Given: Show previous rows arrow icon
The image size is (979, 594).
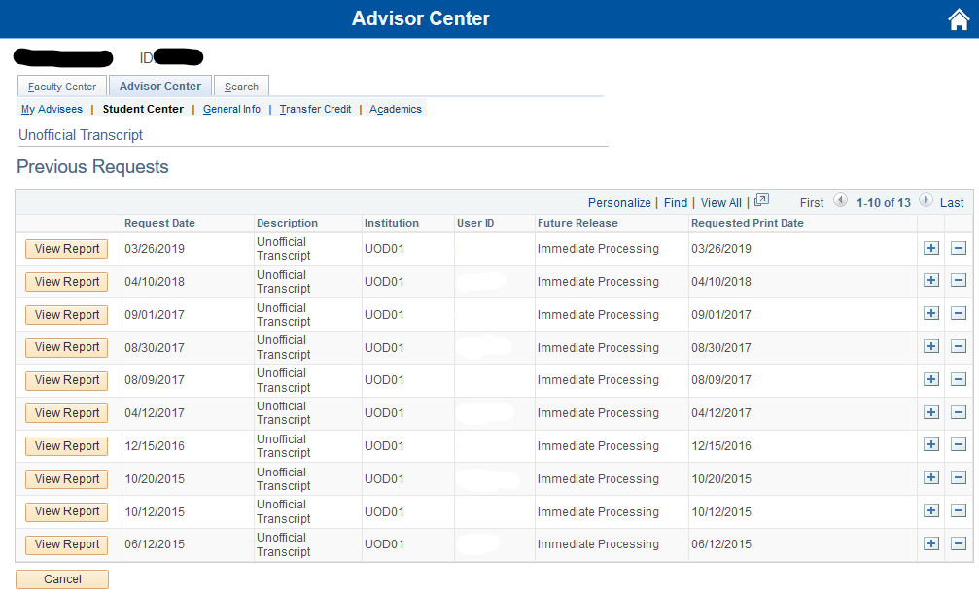Looking at the screenshot, I should 840,200.
